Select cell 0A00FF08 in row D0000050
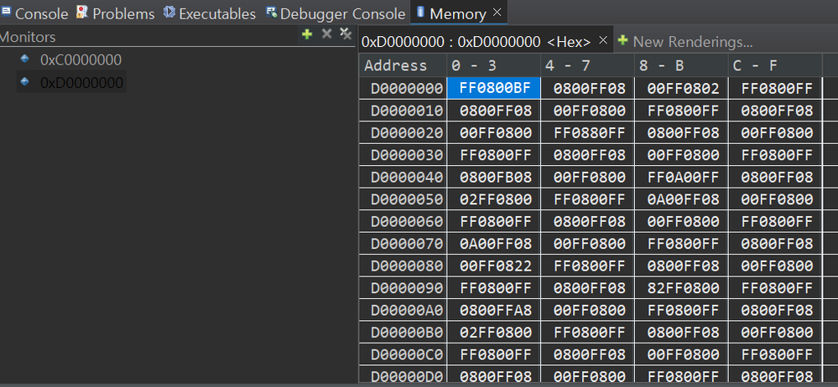The image size is (838, 387). pos(681,199)
